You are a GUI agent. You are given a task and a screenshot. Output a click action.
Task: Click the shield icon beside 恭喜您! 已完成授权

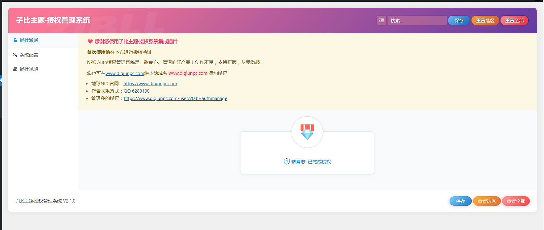286,161
